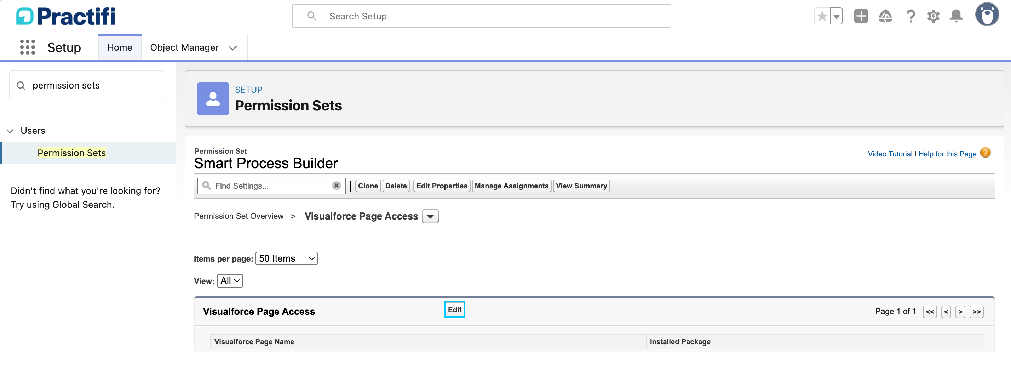This screenshot has width=1011, height=370.
Task: Open the Trailhead guidance icon
Action: click(x=885, y=17)
